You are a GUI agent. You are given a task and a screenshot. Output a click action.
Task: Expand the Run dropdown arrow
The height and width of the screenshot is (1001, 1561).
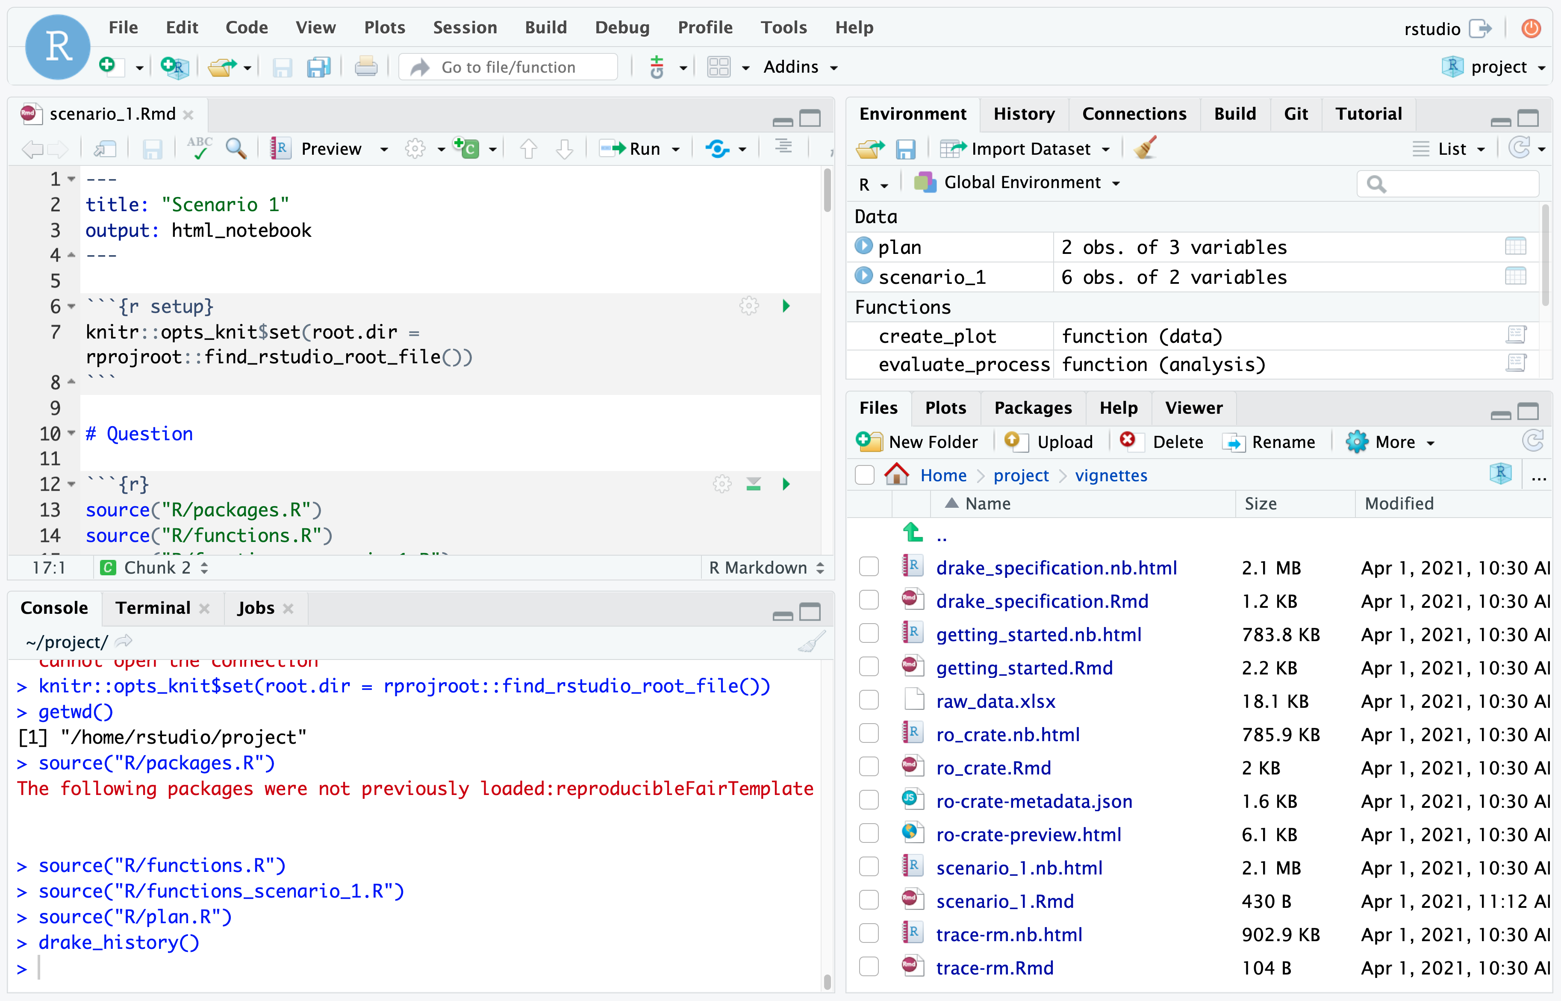pos(676,150)
